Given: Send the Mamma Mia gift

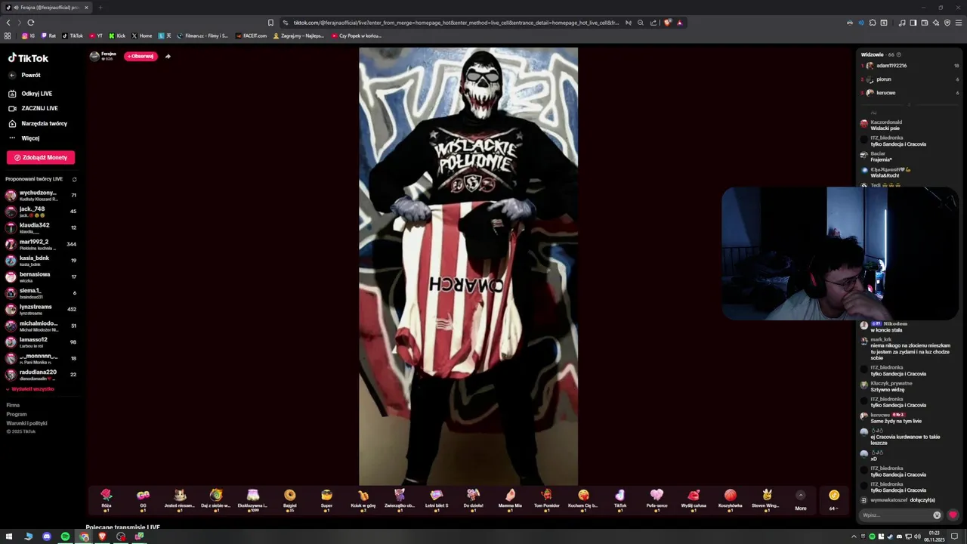Looking at the screenshot, I should tap(510, 499).
